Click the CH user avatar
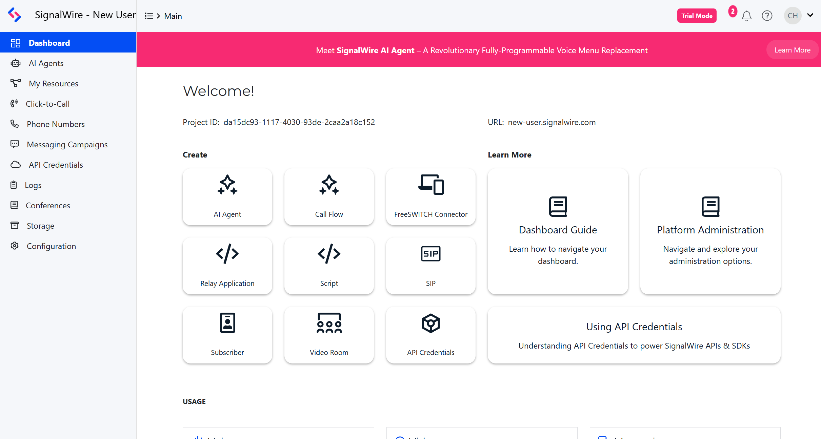The height and width of the screenshot is (439, 821). click(793, 16)
